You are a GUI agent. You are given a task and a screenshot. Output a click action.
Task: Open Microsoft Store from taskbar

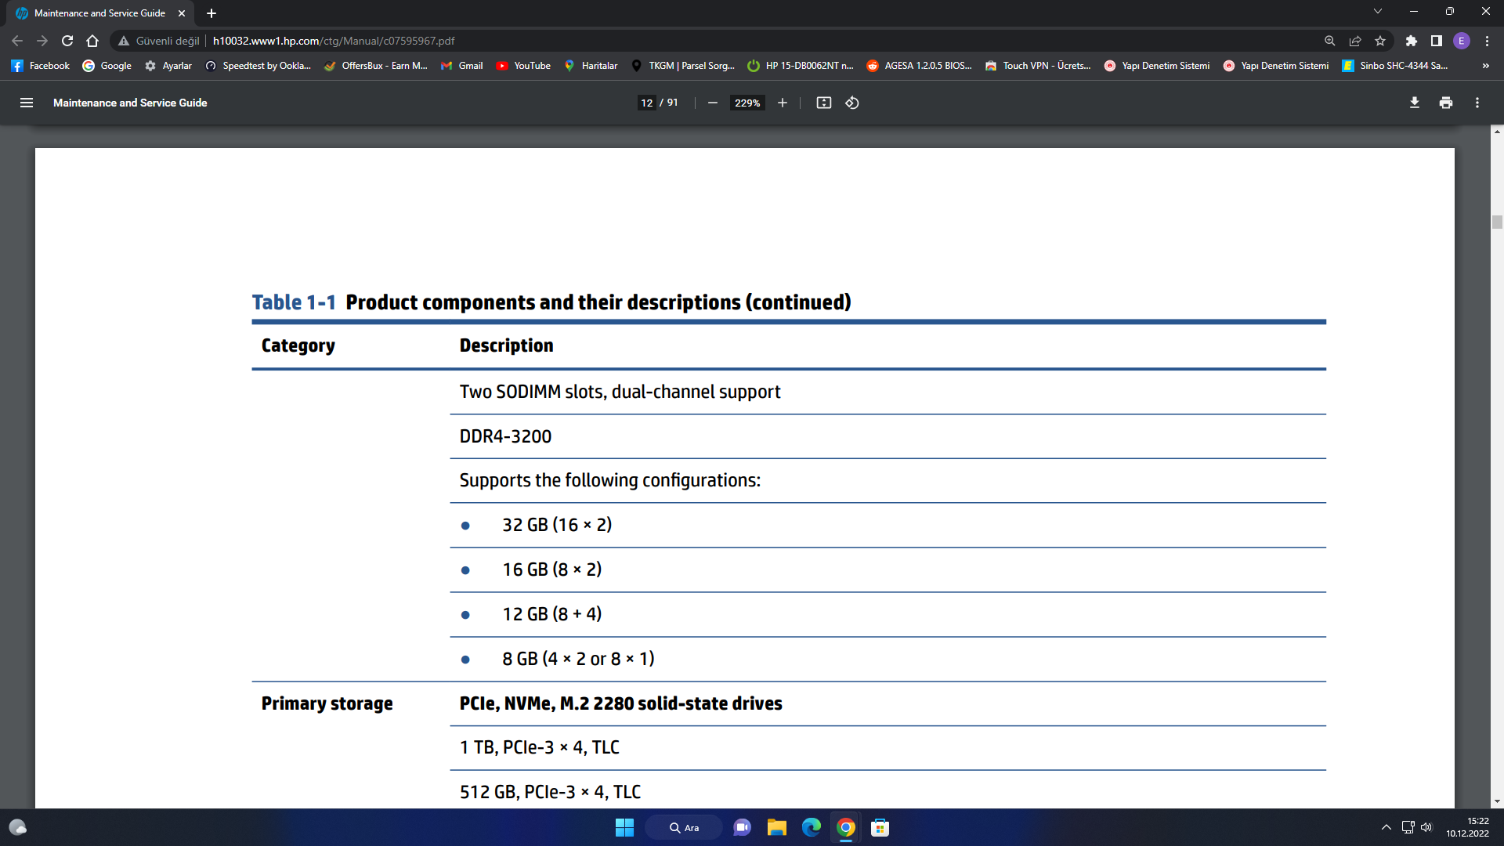point(880,827)
